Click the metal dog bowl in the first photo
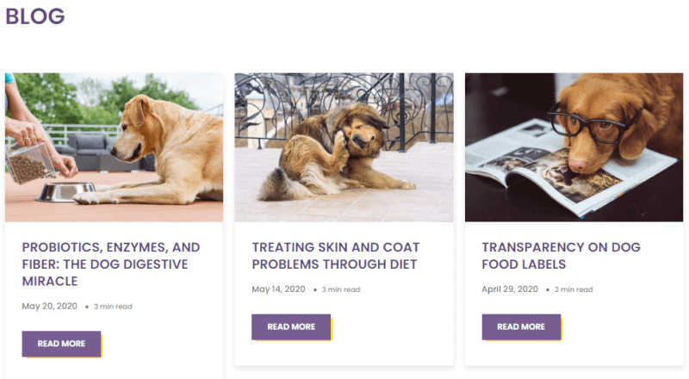 click(x=66, y=192)
